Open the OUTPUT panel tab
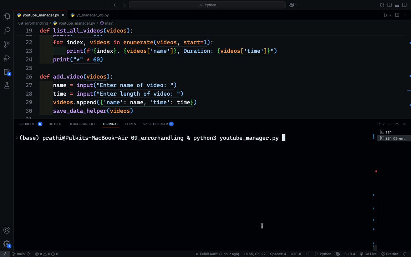 coord(55,124)
